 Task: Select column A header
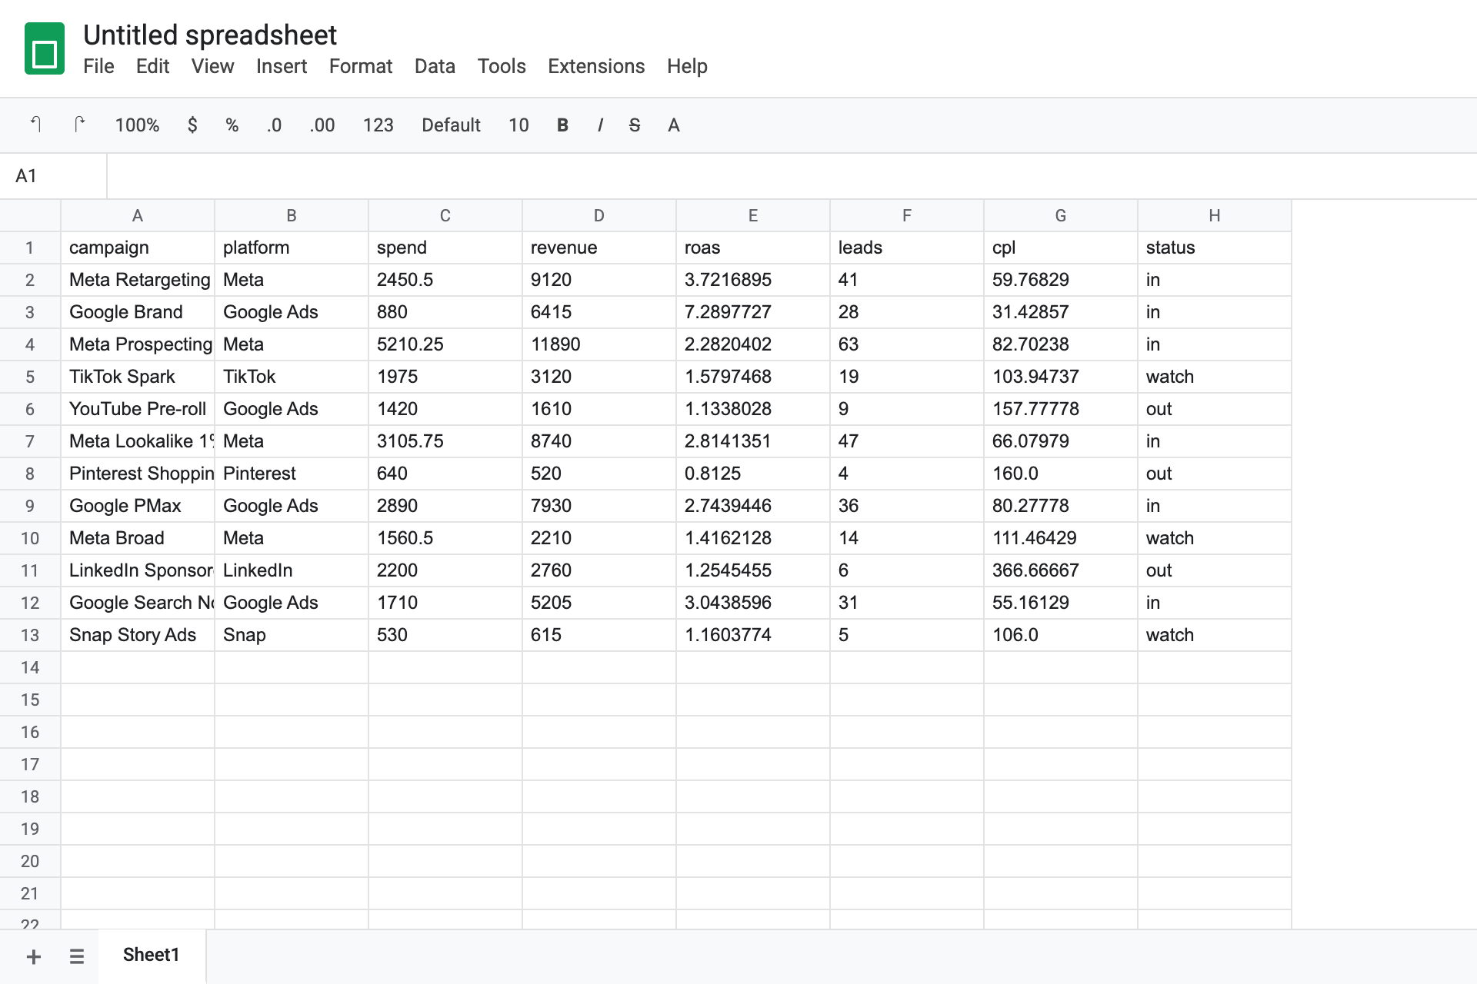pos(138,215)
